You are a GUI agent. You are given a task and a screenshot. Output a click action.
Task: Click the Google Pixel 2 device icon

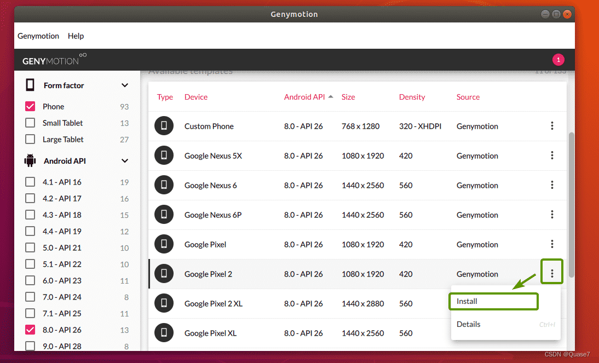pos(164,274)
